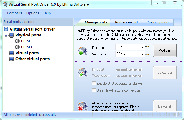Select COM3 in the ports tree
Viewport: 184px width, 120px height.
(x=26, y=47)
